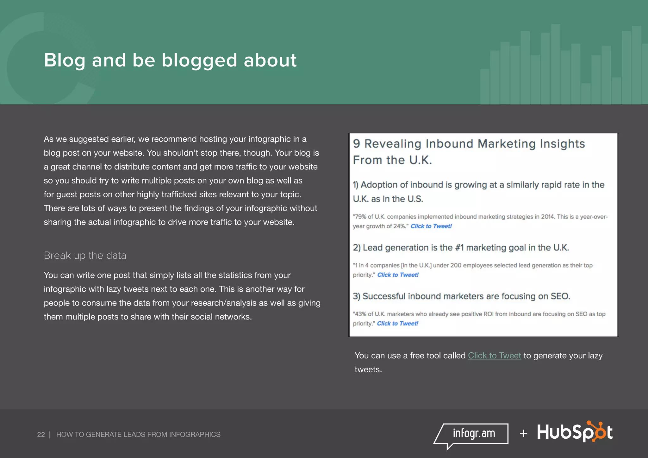Click the HubSpot logo
This screenshot has height=458, width=648.
tap(575, 431)
